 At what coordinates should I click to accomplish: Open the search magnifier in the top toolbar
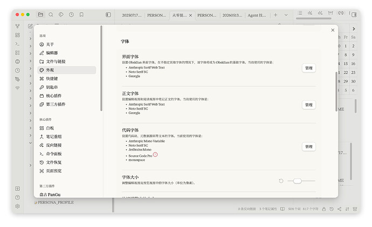click(51, 15)
